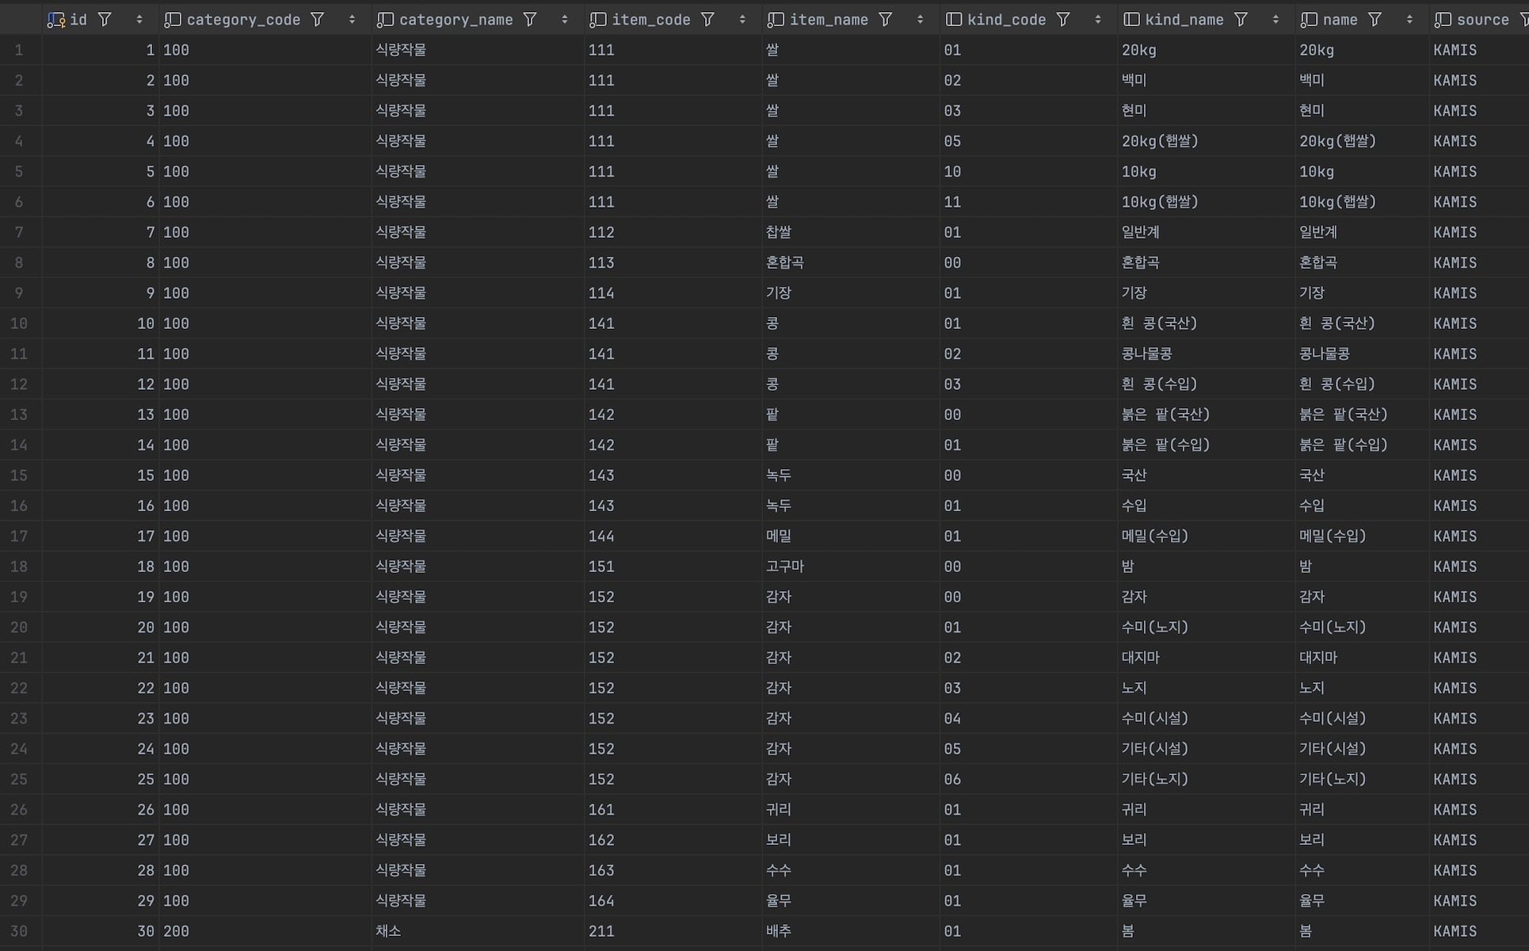The height and width of the screenshot is (951, 1529).
Task: Click the column icon beside category_name header
Action: (385, 20)
